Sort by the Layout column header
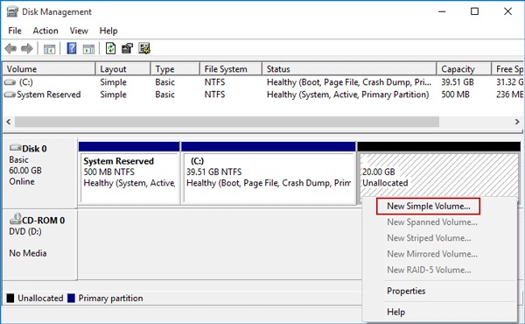 pyautogui.click(x=122, y=69)
